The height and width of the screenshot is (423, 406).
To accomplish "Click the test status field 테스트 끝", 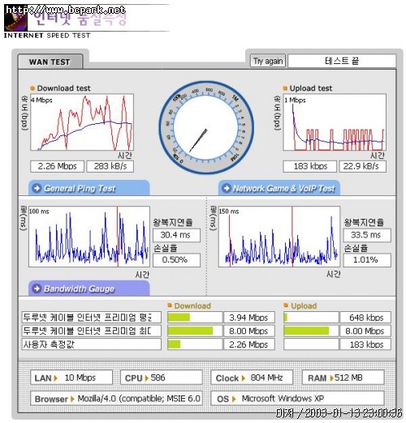I will 342,61.
